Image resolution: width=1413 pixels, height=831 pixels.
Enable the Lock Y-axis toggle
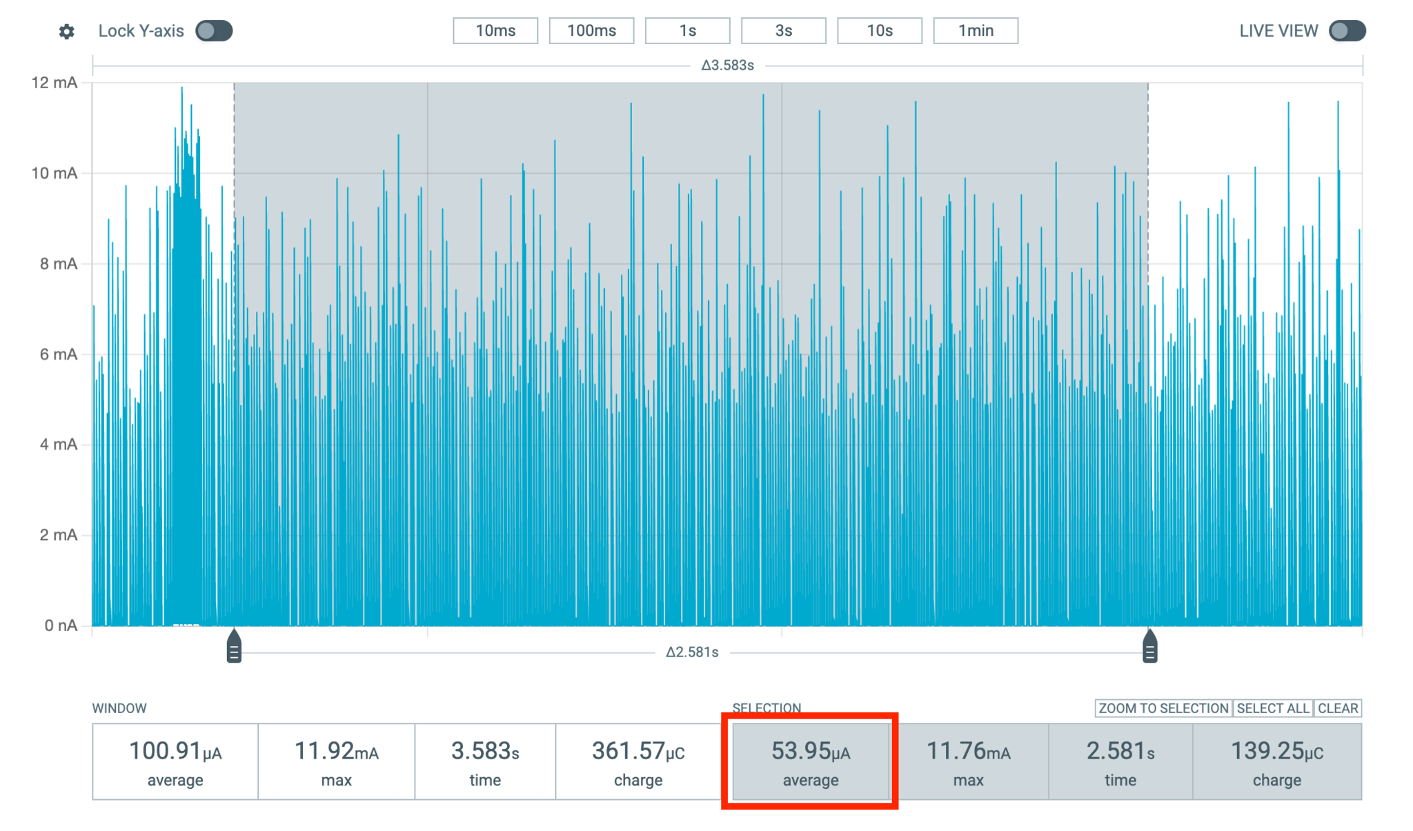[x=214, y=30]
